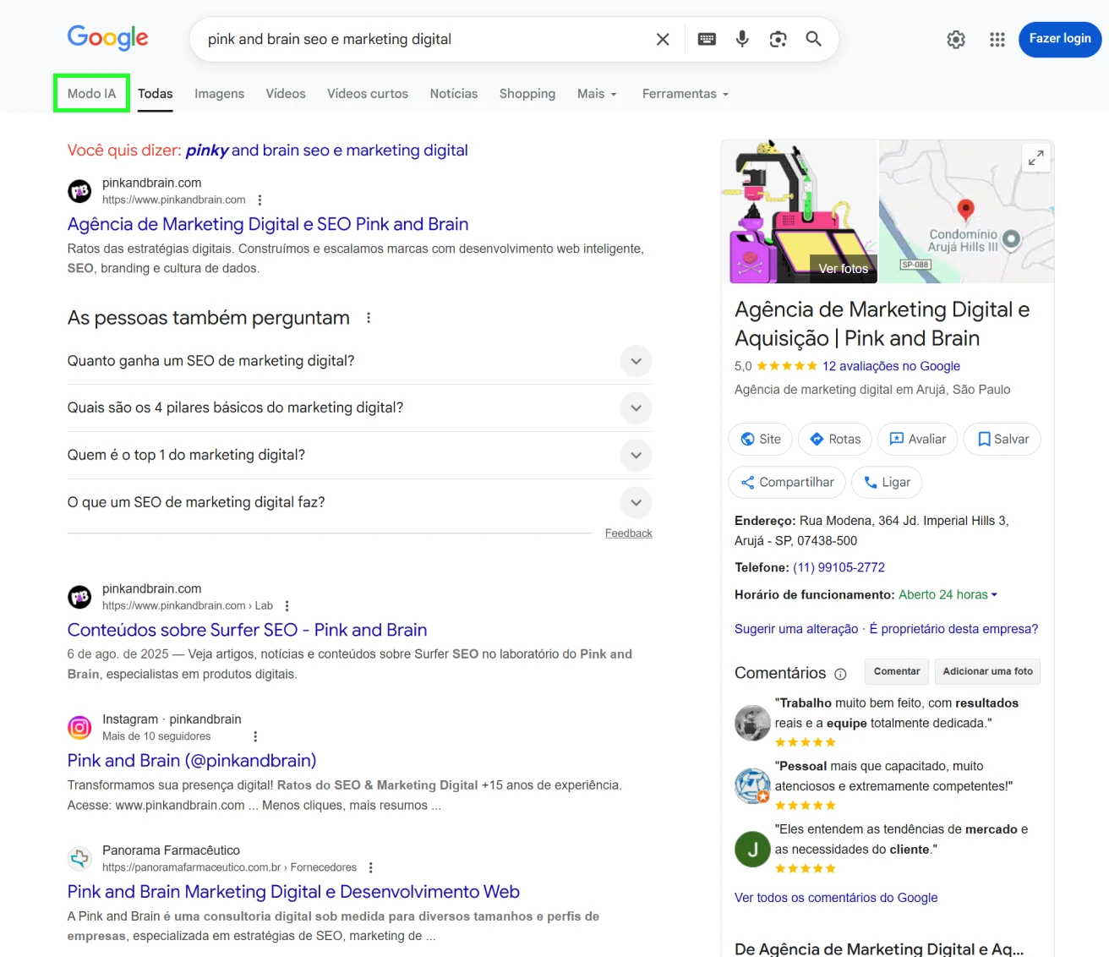Open the Google apps grid
The height and width of the screenshot is (957, 1109).
pyautogui.click(x=997, y=39)
